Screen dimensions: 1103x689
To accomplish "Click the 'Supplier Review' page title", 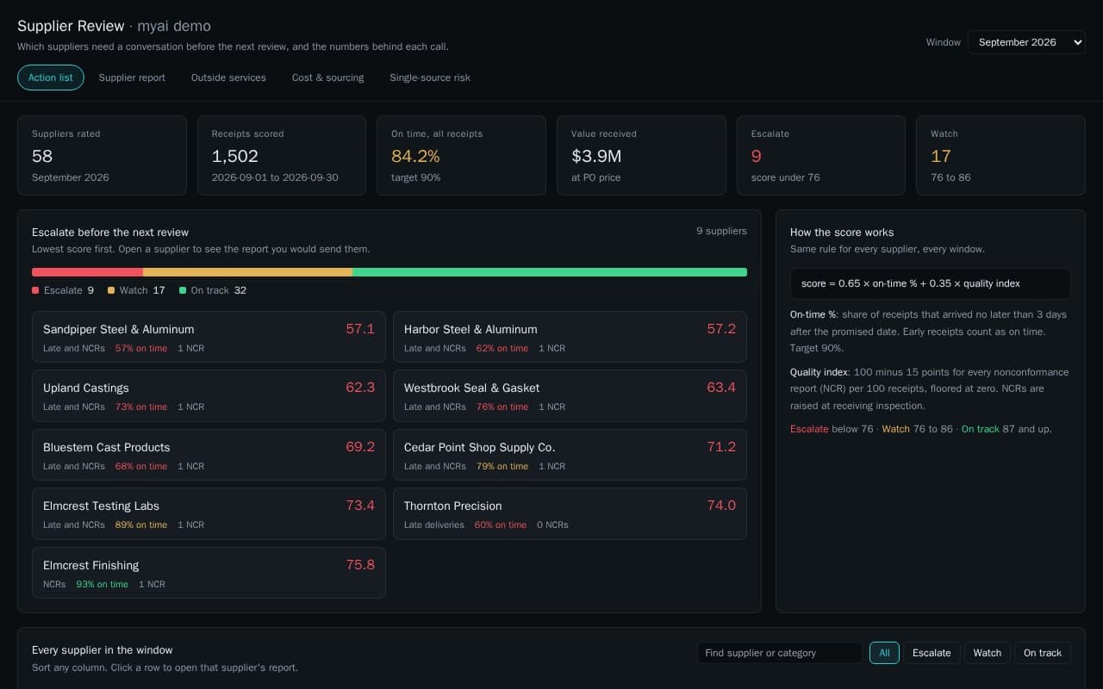I will pos(71,26).
